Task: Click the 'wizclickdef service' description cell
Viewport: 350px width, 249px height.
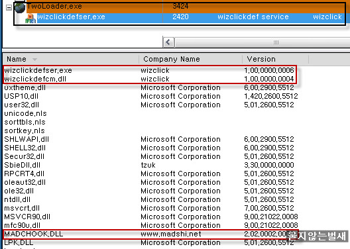Action: pos(253,17)
